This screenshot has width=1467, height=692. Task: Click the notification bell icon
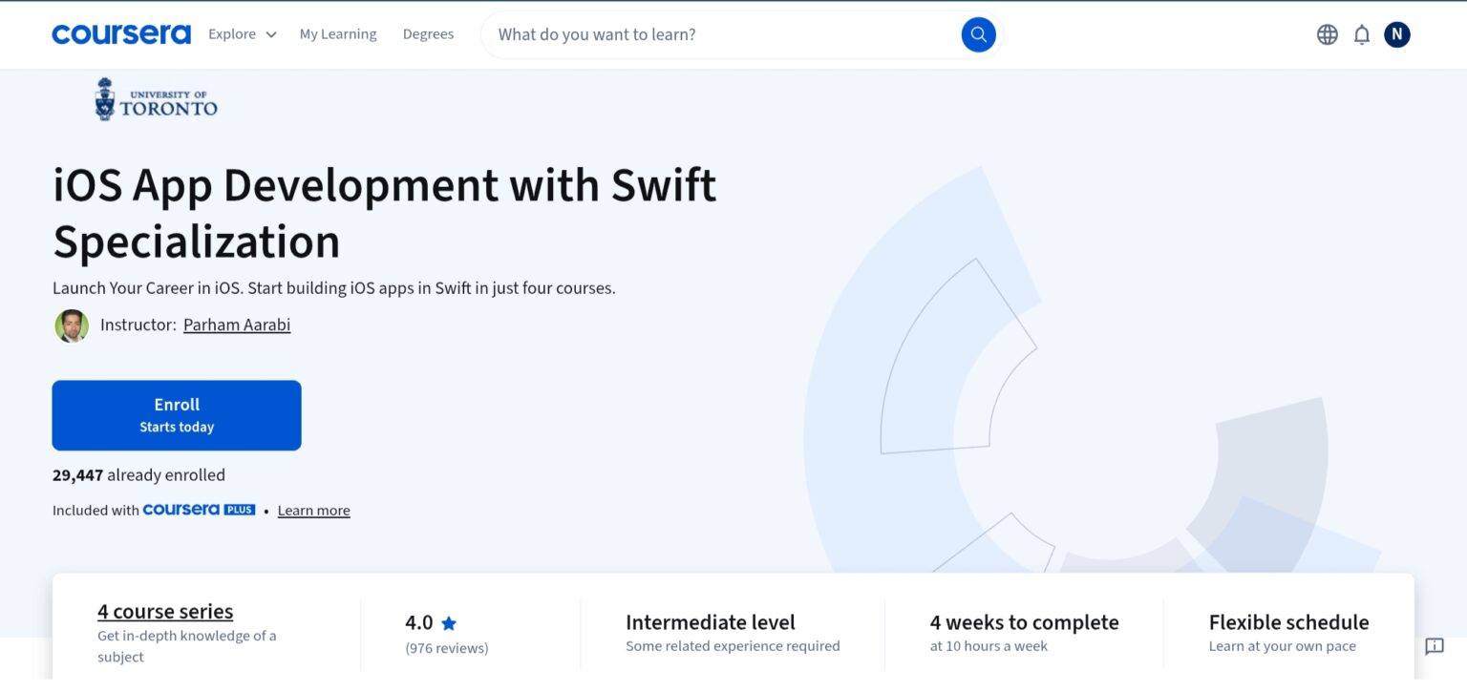click(1362, 33)
